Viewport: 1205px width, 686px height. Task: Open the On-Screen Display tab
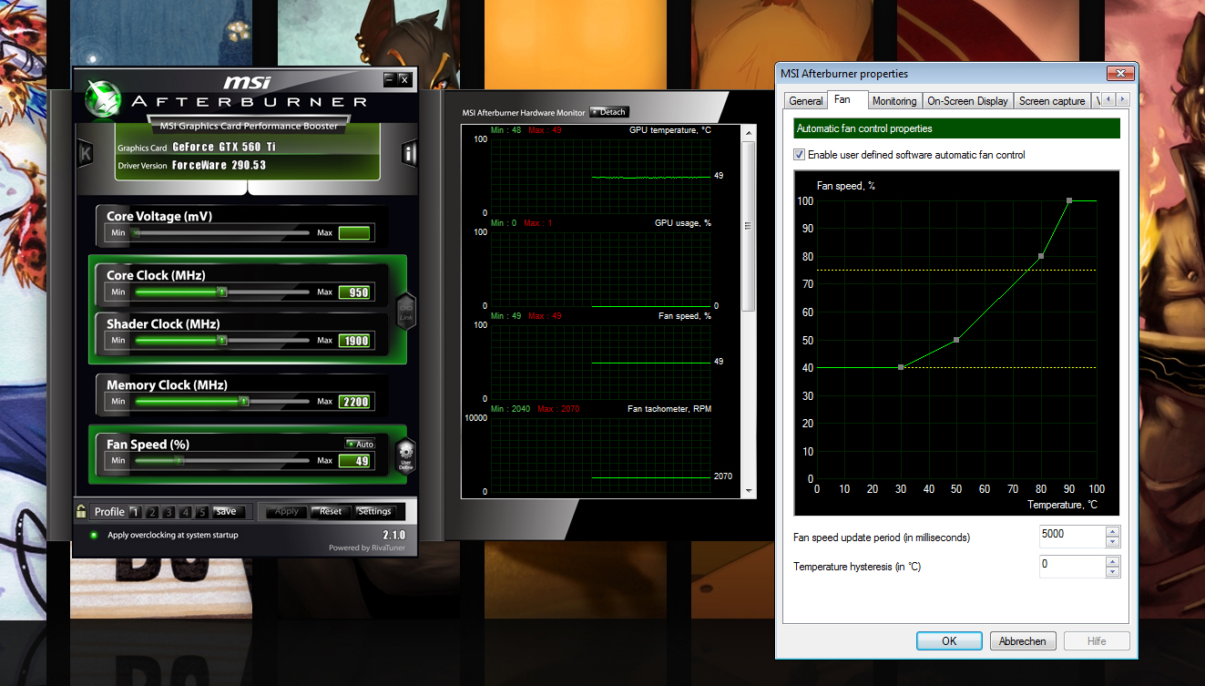pos(968,101)
